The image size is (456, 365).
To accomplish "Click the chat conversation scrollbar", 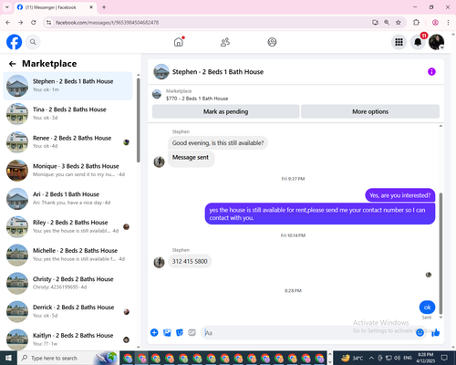I will (x=440, y=253).
